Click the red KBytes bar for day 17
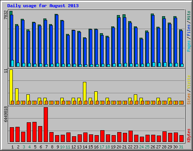This screenshot has width=193, height=151. pyautogui.click(x=102, y=136)
